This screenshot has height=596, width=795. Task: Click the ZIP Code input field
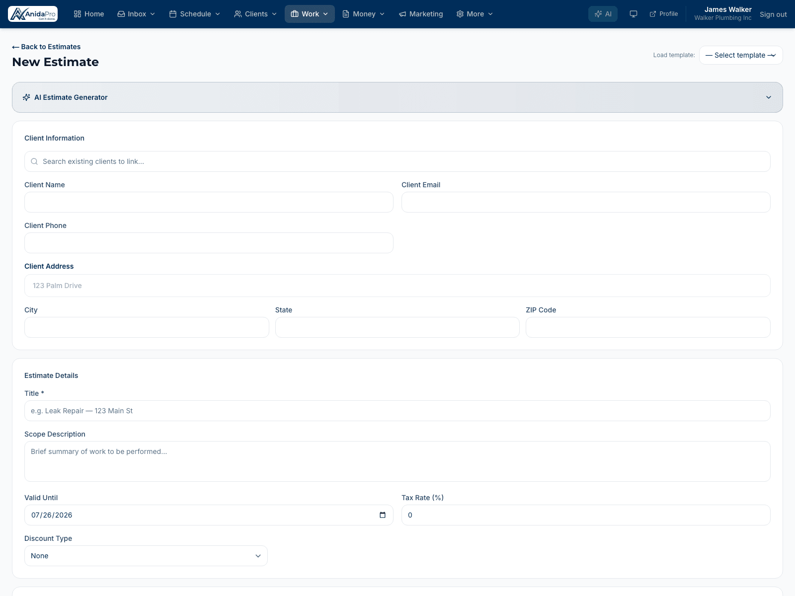click(x=648, y=327)
